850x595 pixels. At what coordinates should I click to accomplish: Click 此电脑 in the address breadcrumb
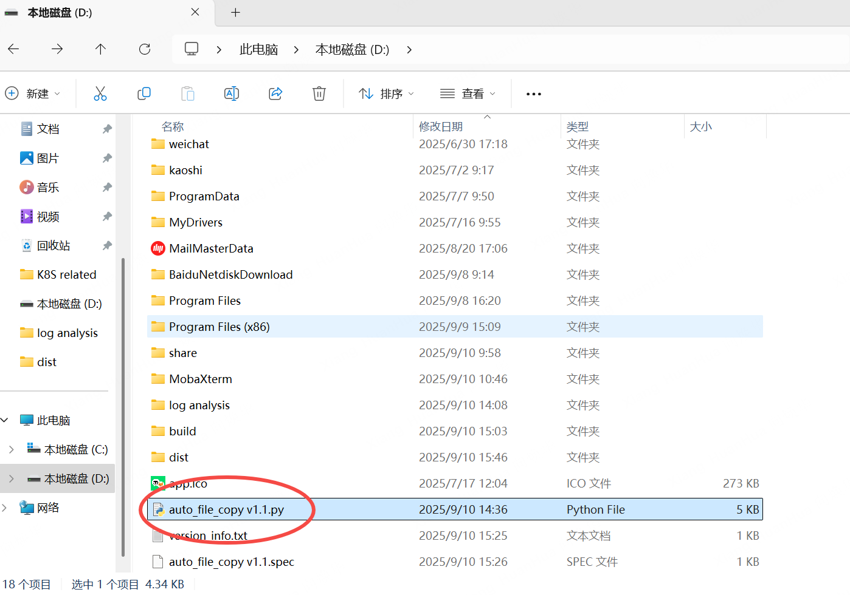click(x=258, y=50)
